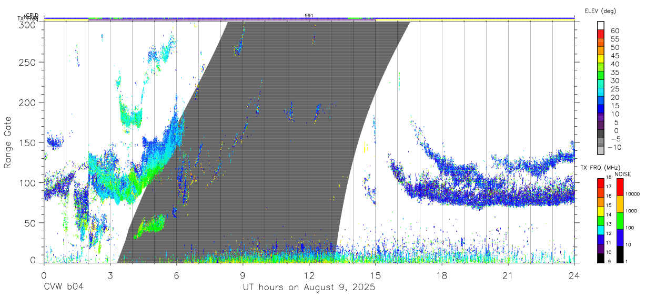Click the "Range Gate" y-axis label
The image size is (646, 298).
[8, 142]
